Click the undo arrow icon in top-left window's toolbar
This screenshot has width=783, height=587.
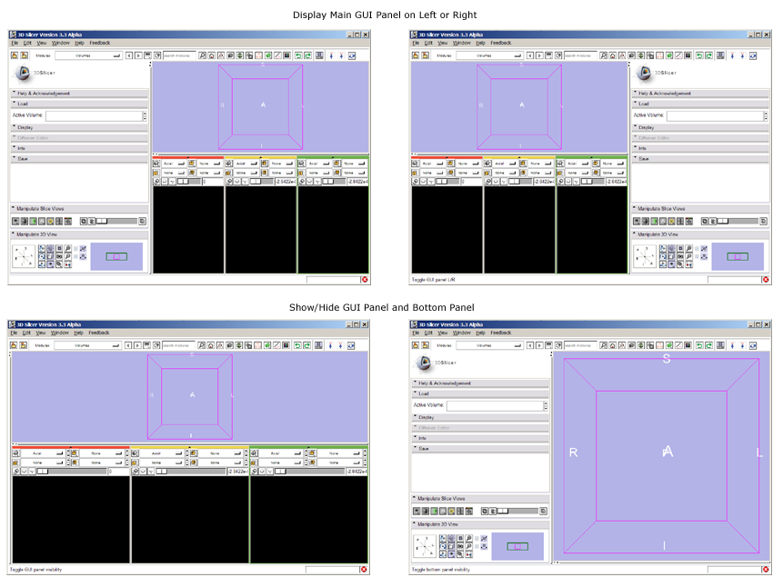pos(296,55)
